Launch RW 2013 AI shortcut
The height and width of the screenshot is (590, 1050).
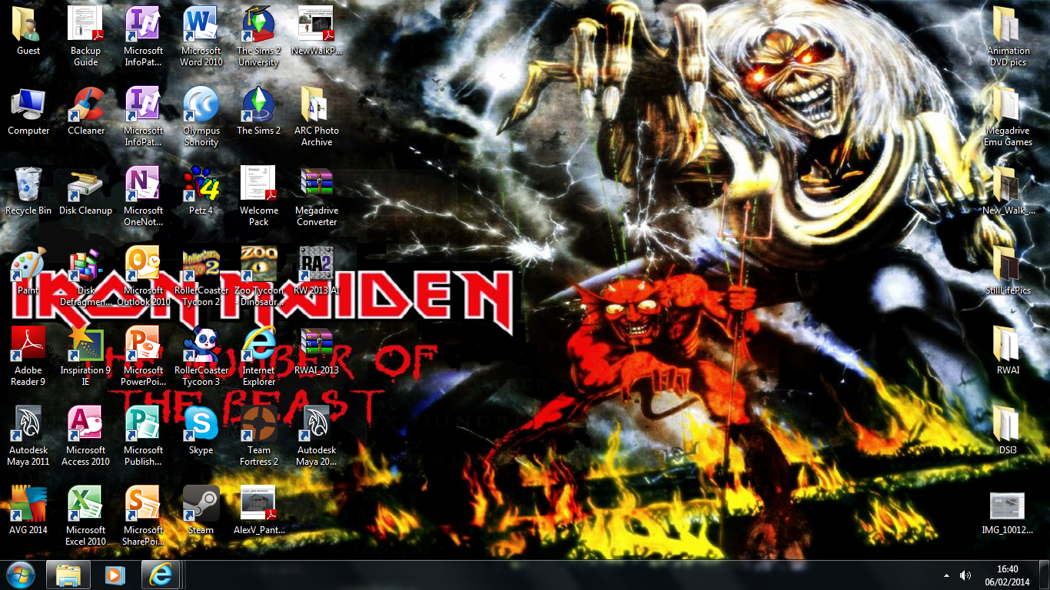pyautogui.click(x=317, y=272)
